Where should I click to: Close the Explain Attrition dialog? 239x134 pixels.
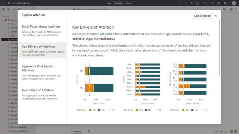[x=216, y=16]
